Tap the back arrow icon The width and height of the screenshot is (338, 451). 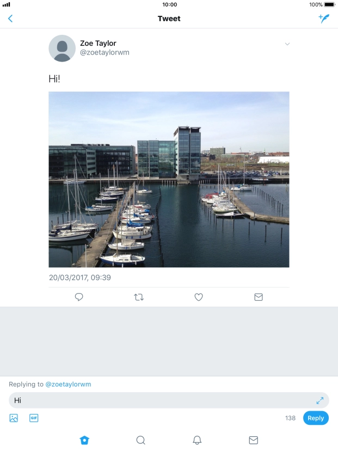tap(10, 19)
